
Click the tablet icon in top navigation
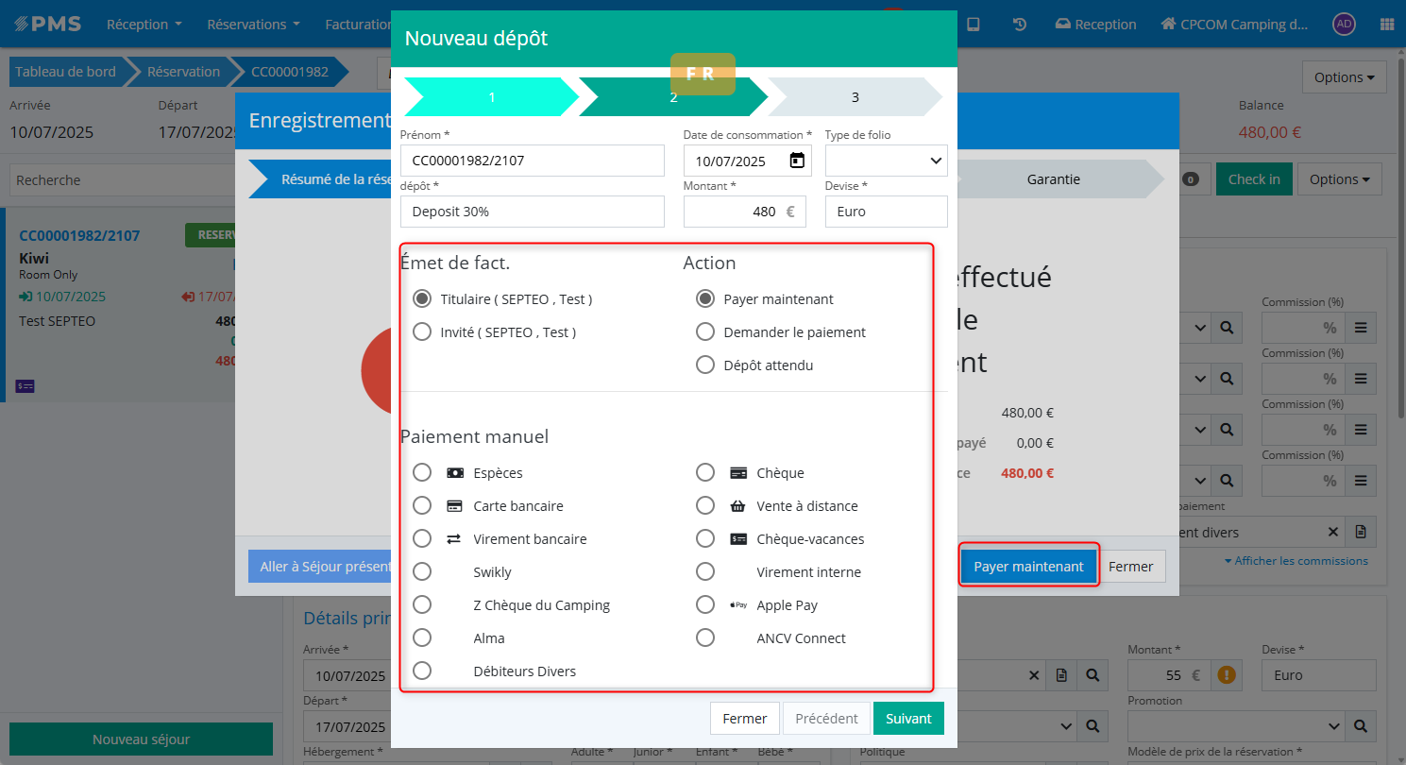pyautogui.click(x=974, y=25)
